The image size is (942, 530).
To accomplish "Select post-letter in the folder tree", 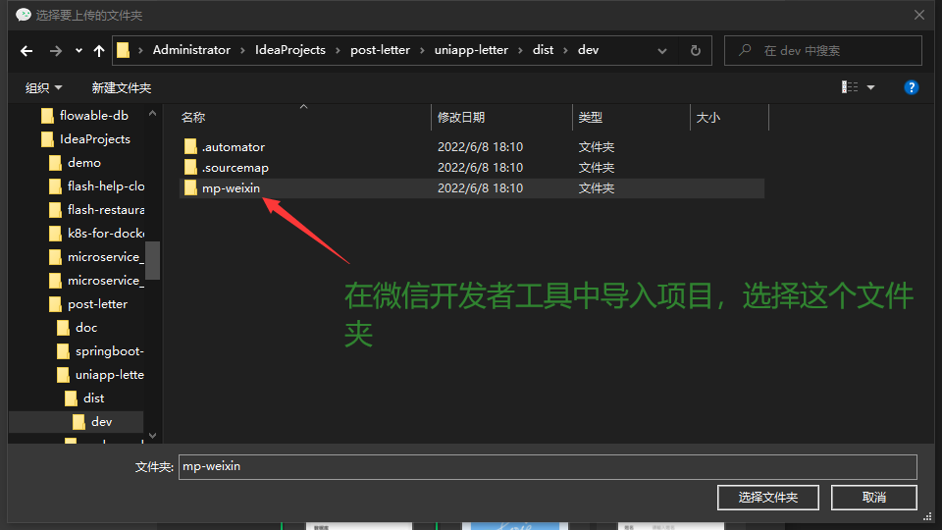I will pyautogui.click(x=97, y=304).
